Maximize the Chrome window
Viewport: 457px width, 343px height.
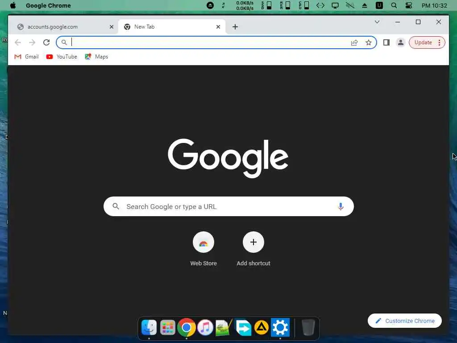(x=418, y=22)
